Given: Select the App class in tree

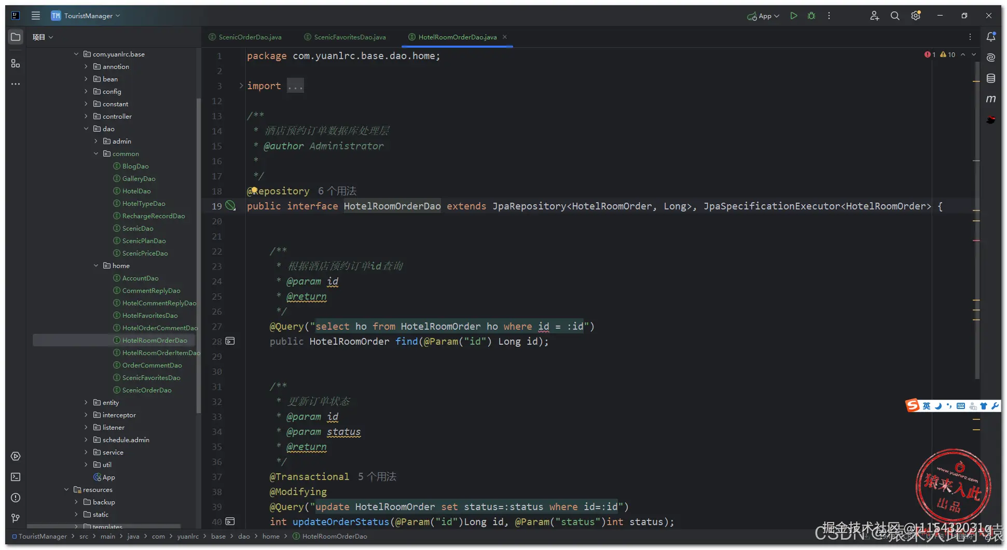Looking at the screenshot, I should point(104,477).
